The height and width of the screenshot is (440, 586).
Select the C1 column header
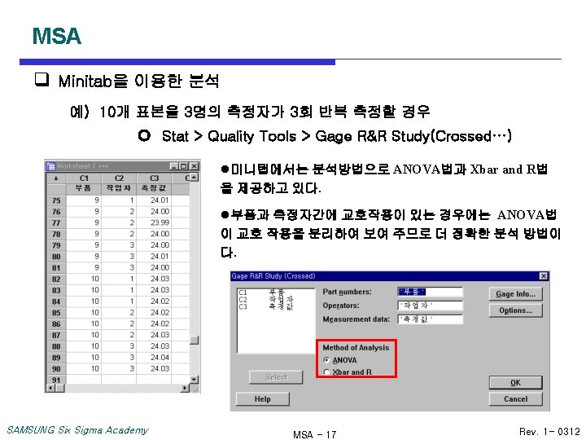coord(84,178)
